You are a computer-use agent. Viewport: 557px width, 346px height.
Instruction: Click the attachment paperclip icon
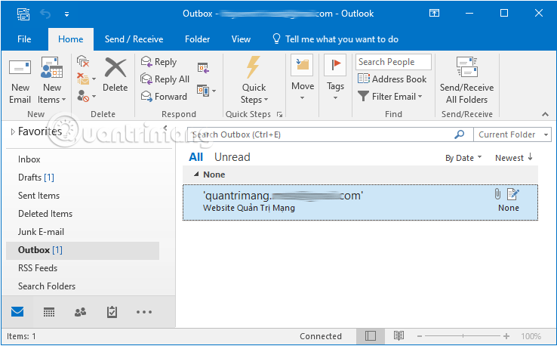(x=497, y=194)
